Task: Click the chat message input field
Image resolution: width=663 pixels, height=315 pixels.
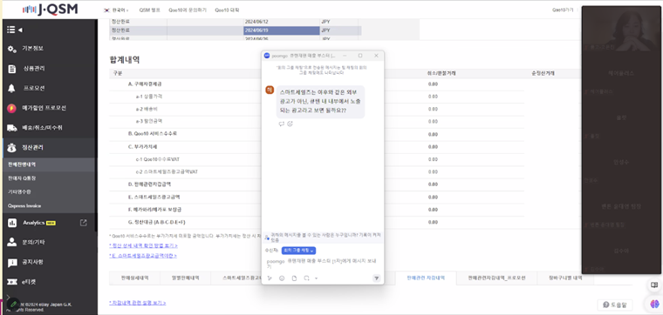Action: (x=323, y=264)
